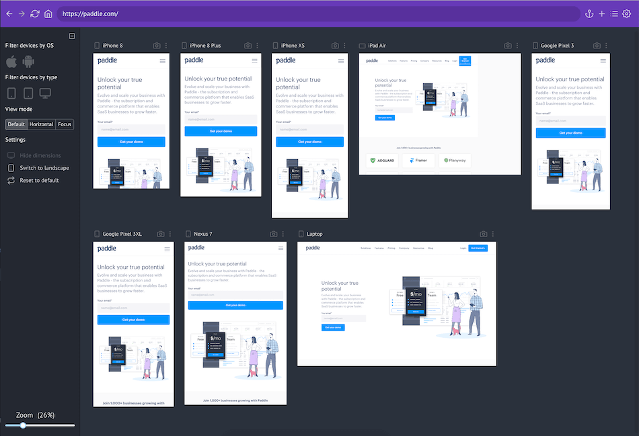
Task: Open settings gear in top toolbar
Action: click(x=627, y=14)
